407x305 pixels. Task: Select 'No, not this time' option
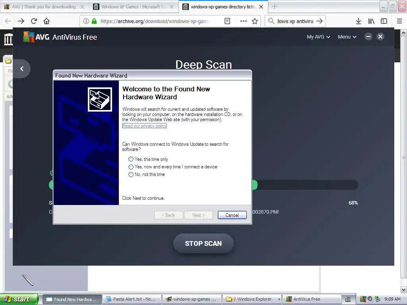pos(131,175)
